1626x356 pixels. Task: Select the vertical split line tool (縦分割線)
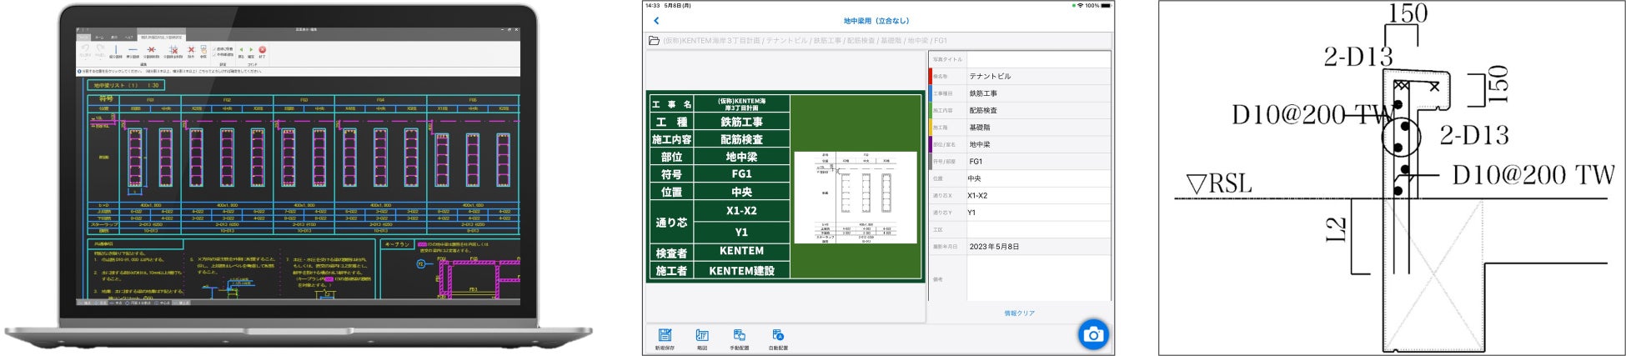pos(116,49)
